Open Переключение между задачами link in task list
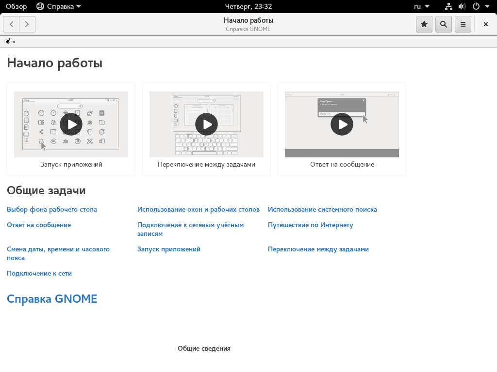 318,249
